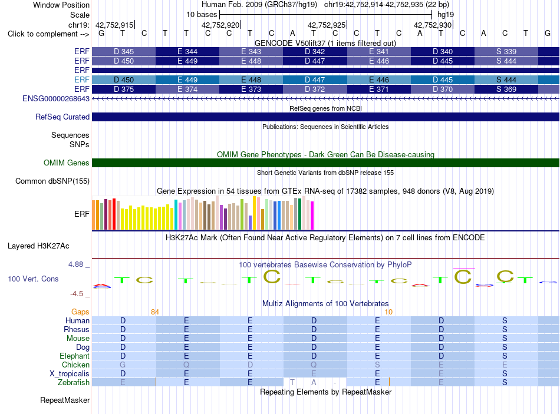Click the 'Sequences' publications label

click(70, 135)
